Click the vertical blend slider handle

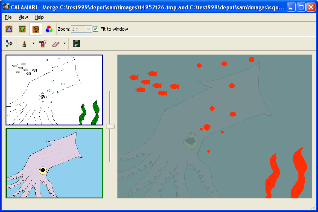[x=110, y=126]
